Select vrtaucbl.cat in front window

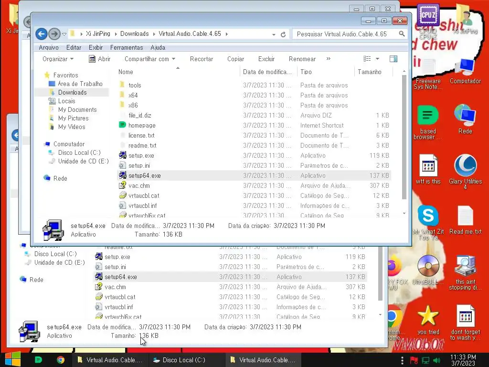[x=144, y=195]
